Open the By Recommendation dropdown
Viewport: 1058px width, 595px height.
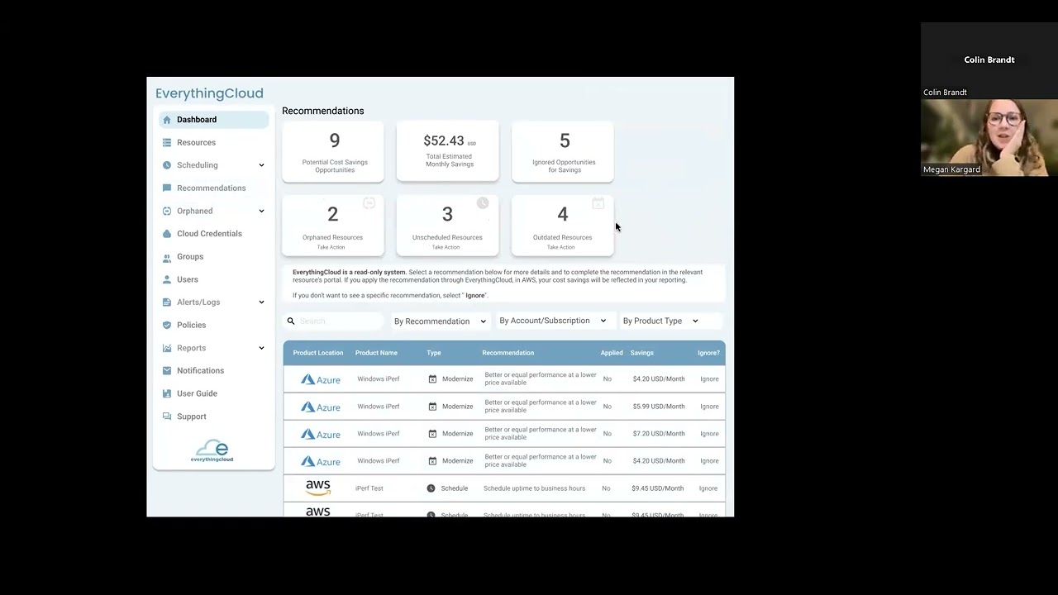[440, 321]
